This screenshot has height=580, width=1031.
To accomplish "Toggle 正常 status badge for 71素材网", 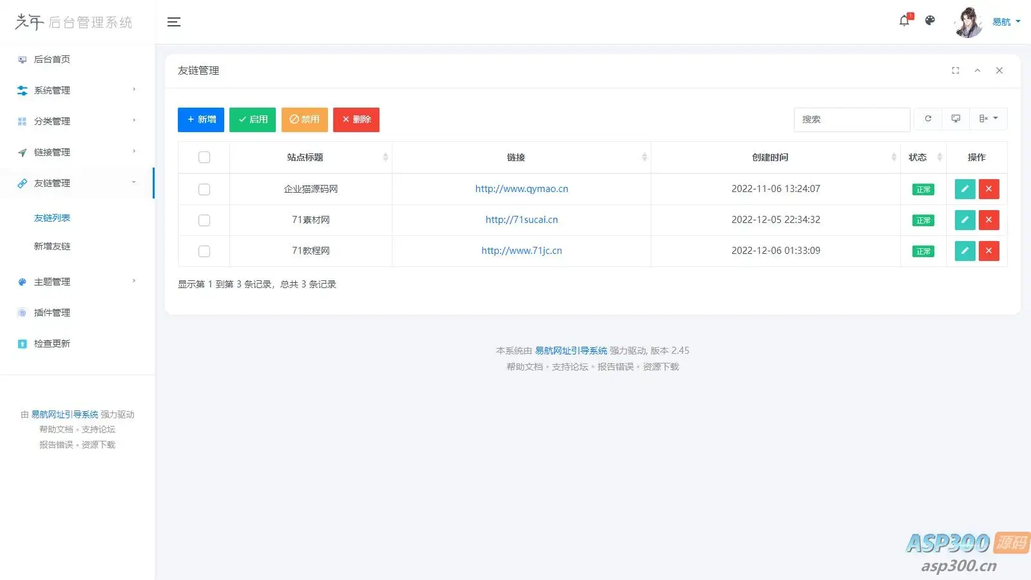I will [x=923, y=220].
